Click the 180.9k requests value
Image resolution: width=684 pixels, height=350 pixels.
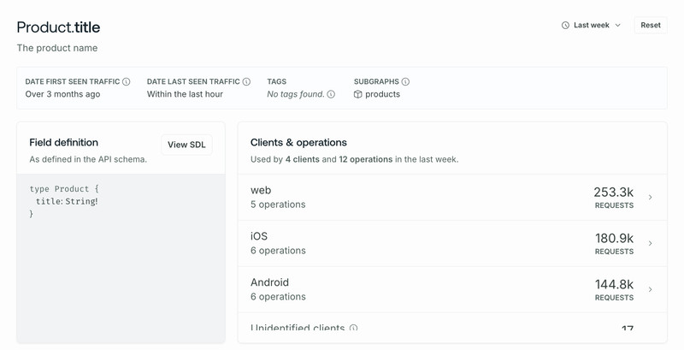614,238
